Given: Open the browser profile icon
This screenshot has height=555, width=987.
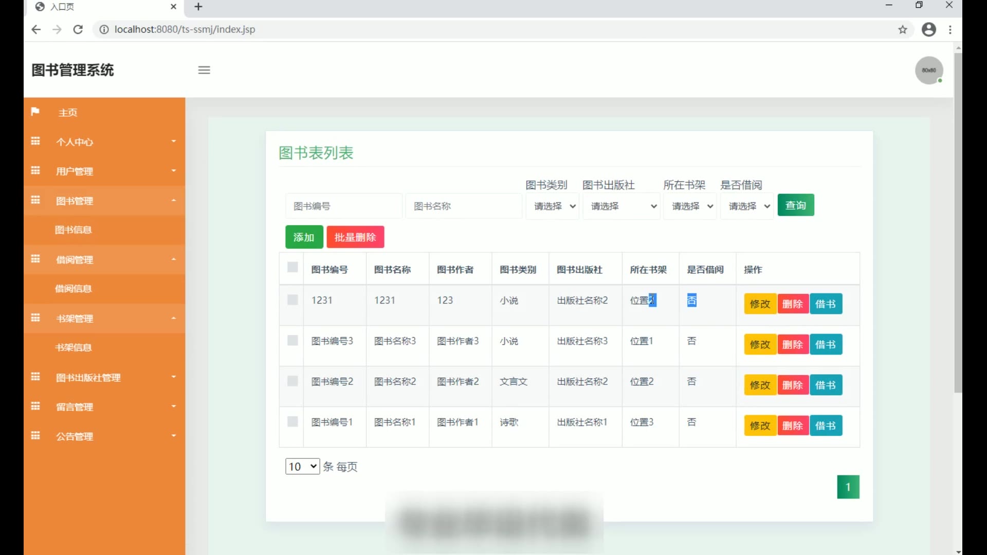Looking at the screenshot, I should 928,30.
